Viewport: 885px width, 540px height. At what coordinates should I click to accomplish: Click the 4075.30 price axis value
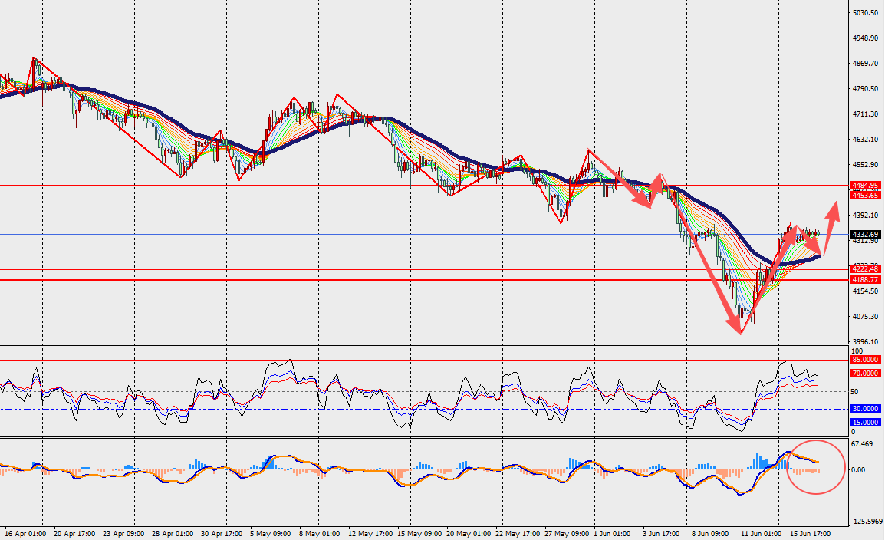(866, 317)
